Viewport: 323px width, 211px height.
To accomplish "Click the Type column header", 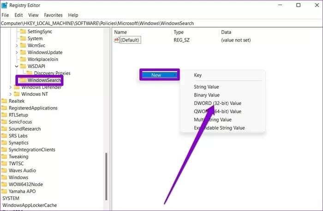I will (179, 32).
